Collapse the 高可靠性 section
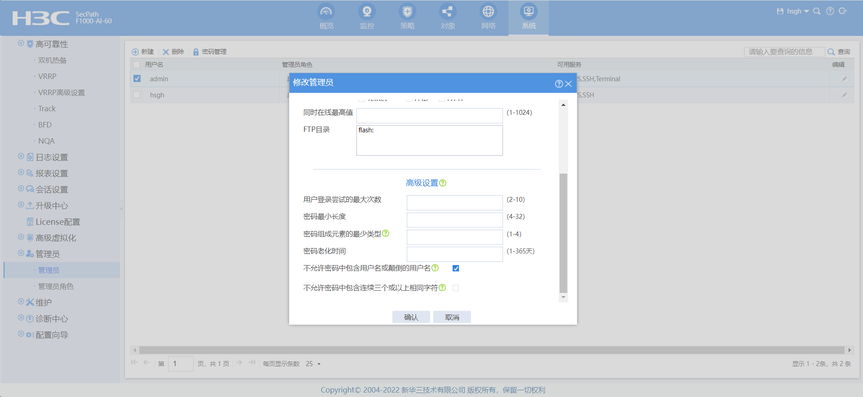 [21, 43]
